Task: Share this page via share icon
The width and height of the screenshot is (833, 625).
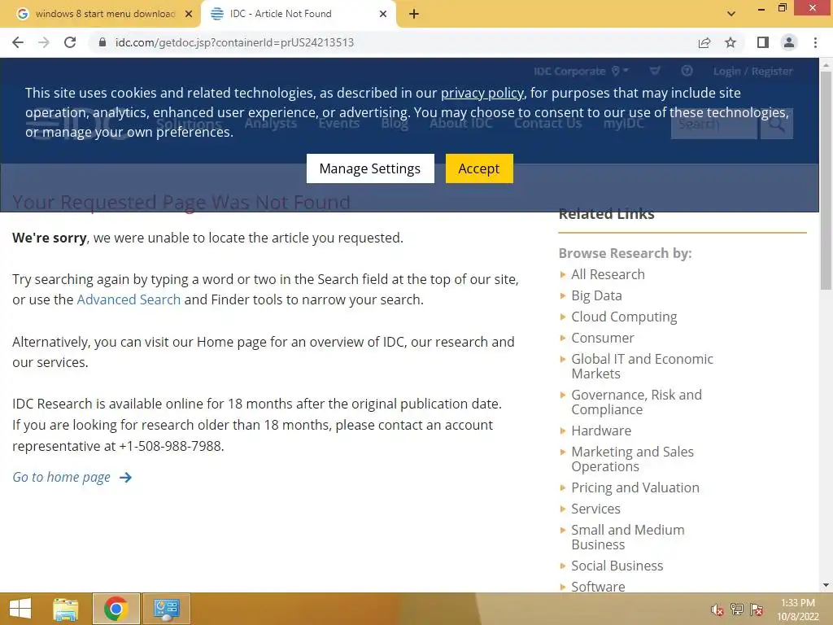Action: [x=704, y=42]
